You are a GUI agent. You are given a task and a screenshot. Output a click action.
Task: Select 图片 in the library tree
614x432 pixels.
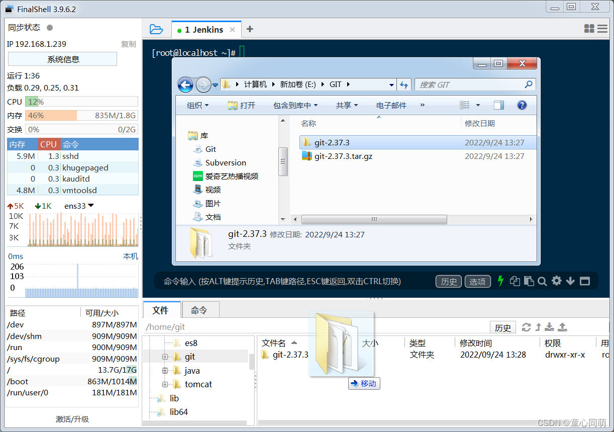207,203
